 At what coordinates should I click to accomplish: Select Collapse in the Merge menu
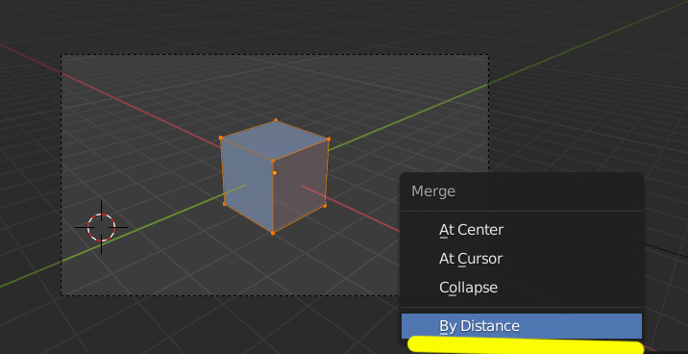pos(521,288)
